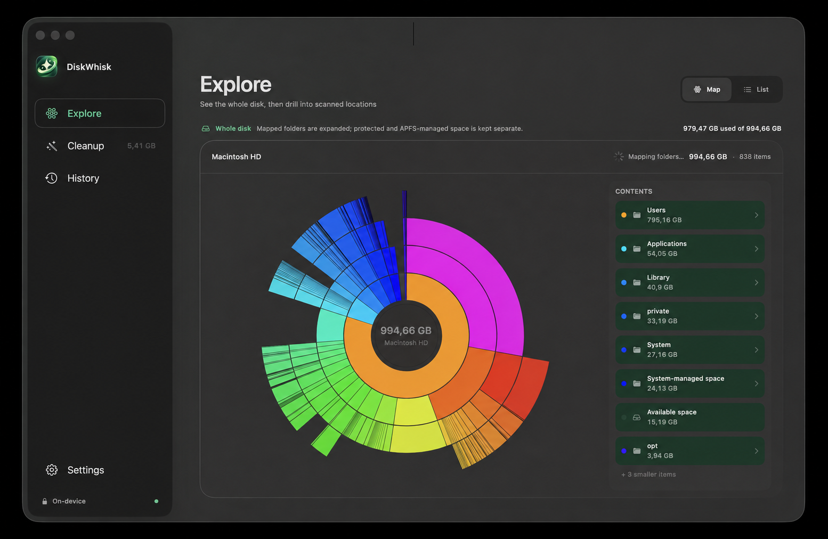Click the DiskWhisk app logo icon

tap(47, 67)
